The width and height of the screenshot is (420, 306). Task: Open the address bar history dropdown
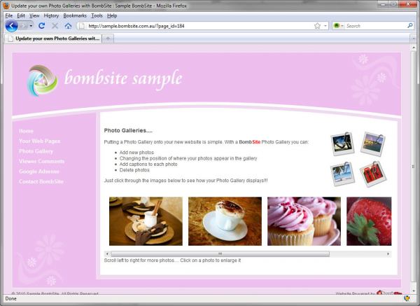[325, 26]
